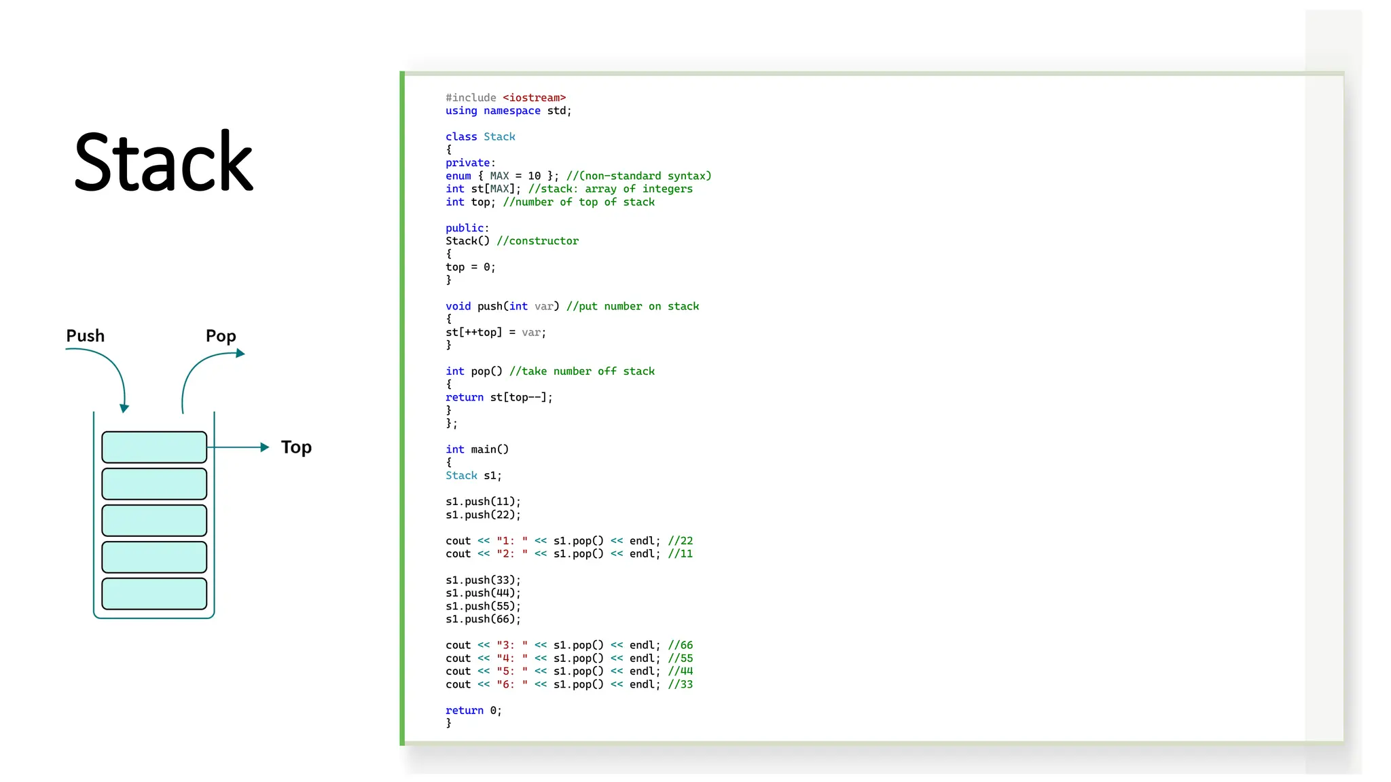The width and height of the screenshot is (1391, 782).
Task: Click the "Top" label beside the stack
Action: pyautogui.click(x=296, y=447)
